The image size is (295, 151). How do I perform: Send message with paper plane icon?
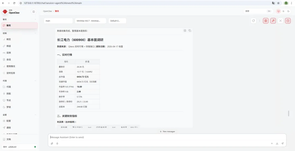[282, 143]
